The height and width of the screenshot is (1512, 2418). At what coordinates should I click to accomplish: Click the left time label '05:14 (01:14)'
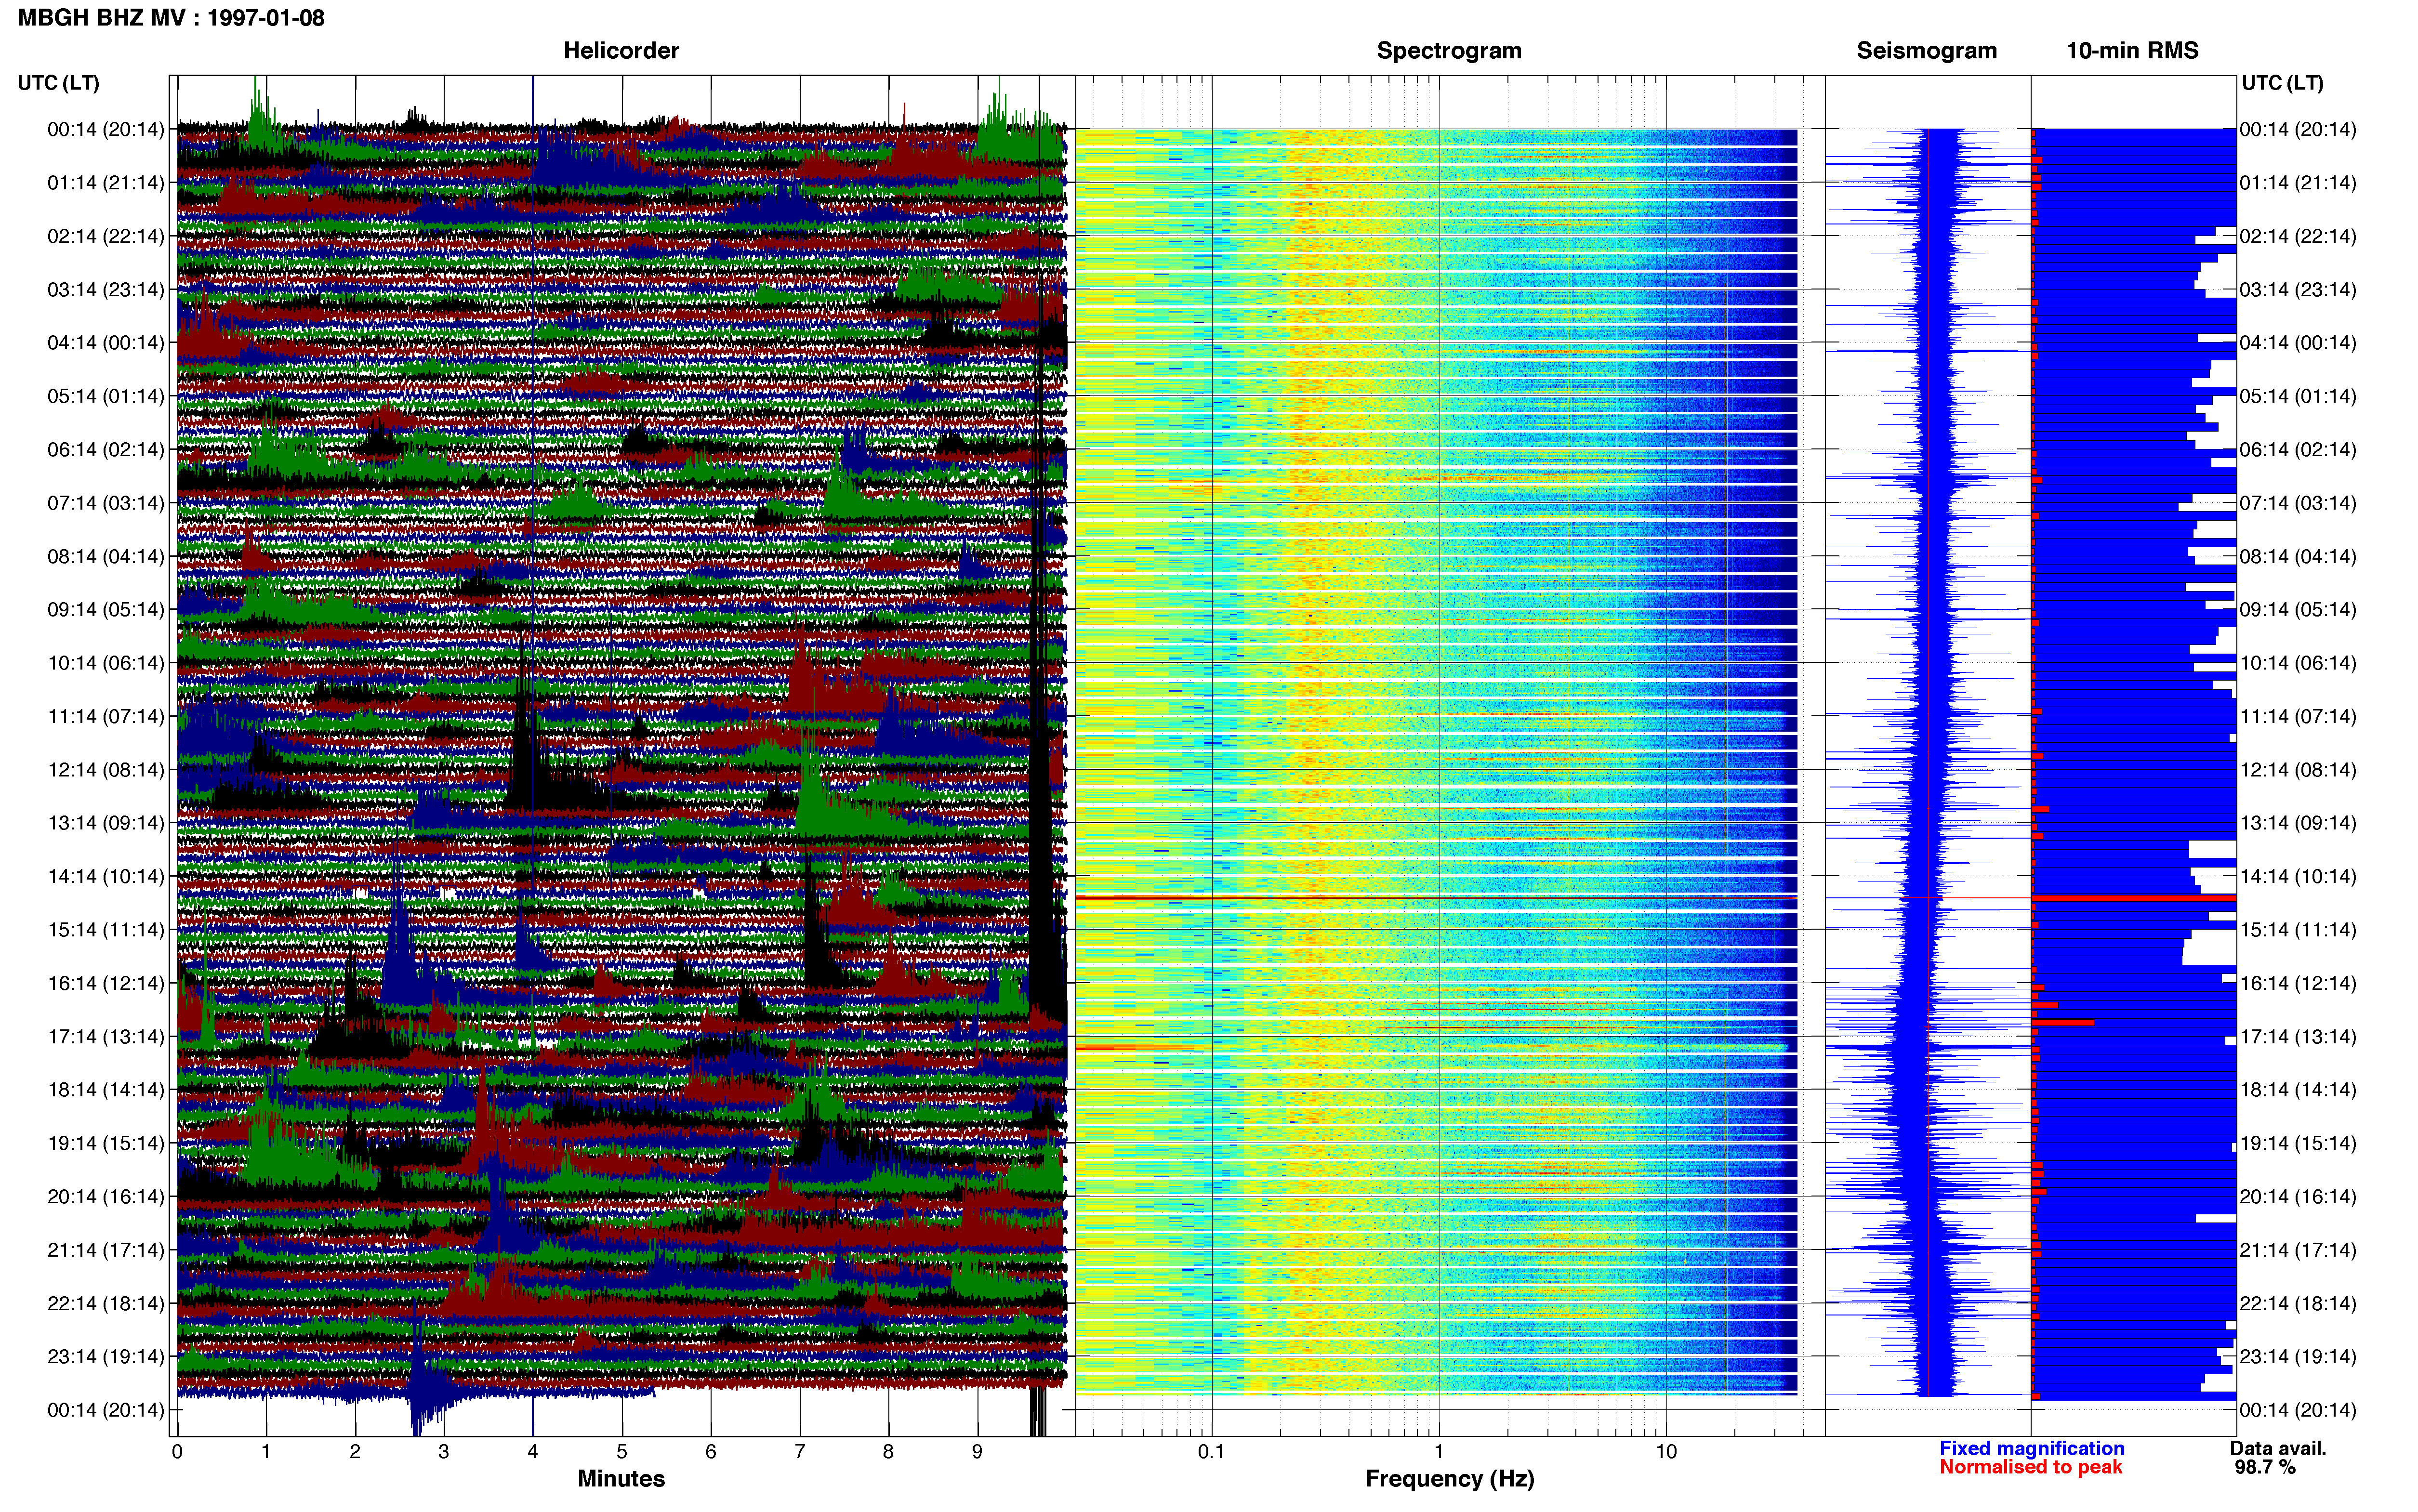[106, 396]
